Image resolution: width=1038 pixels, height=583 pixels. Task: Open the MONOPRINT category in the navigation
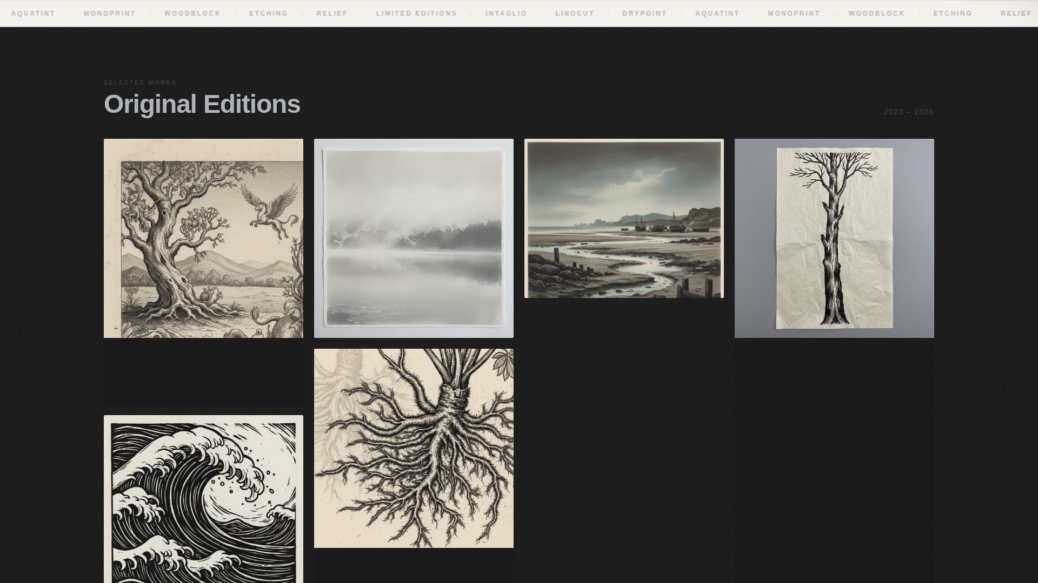pyautogui.click(x=109, y=13)
